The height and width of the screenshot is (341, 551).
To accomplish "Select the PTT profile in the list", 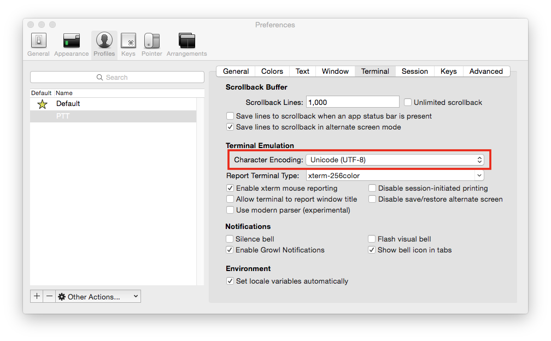I will 113,116.
